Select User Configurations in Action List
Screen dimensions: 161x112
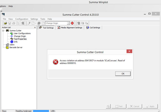point(22,33)
